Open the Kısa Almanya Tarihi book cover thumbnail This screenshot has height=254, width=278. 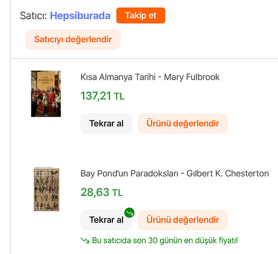click(x=46, y=94)
